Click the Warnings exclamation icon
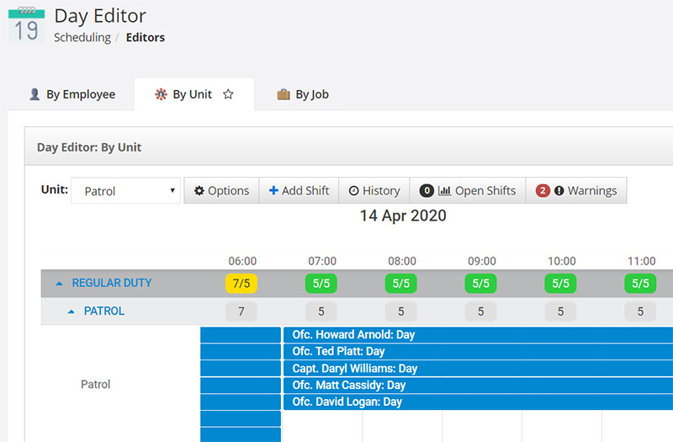 (x=559, y=191)
